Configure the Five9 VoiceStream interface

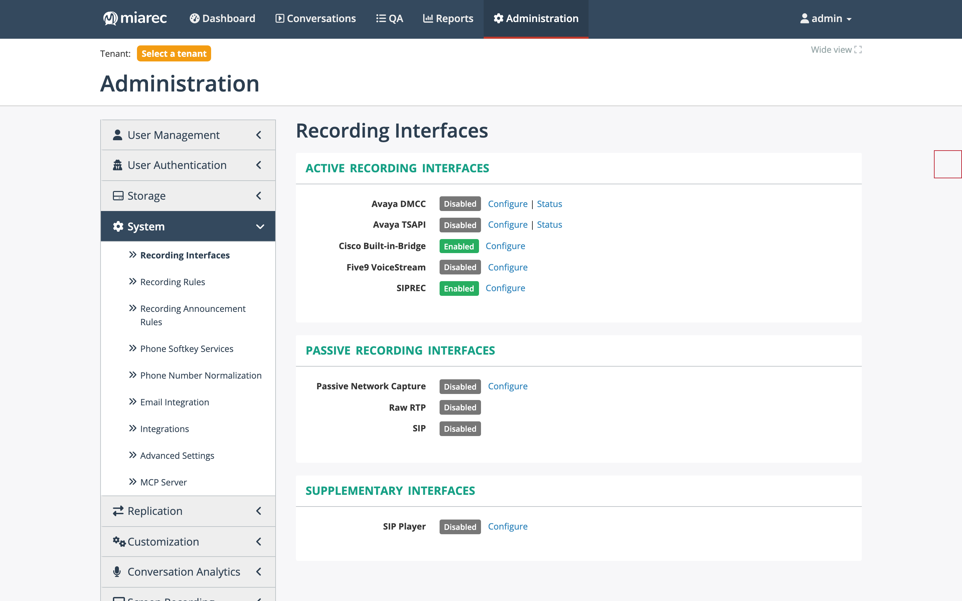pyautogui.click(x=508, y=267)
